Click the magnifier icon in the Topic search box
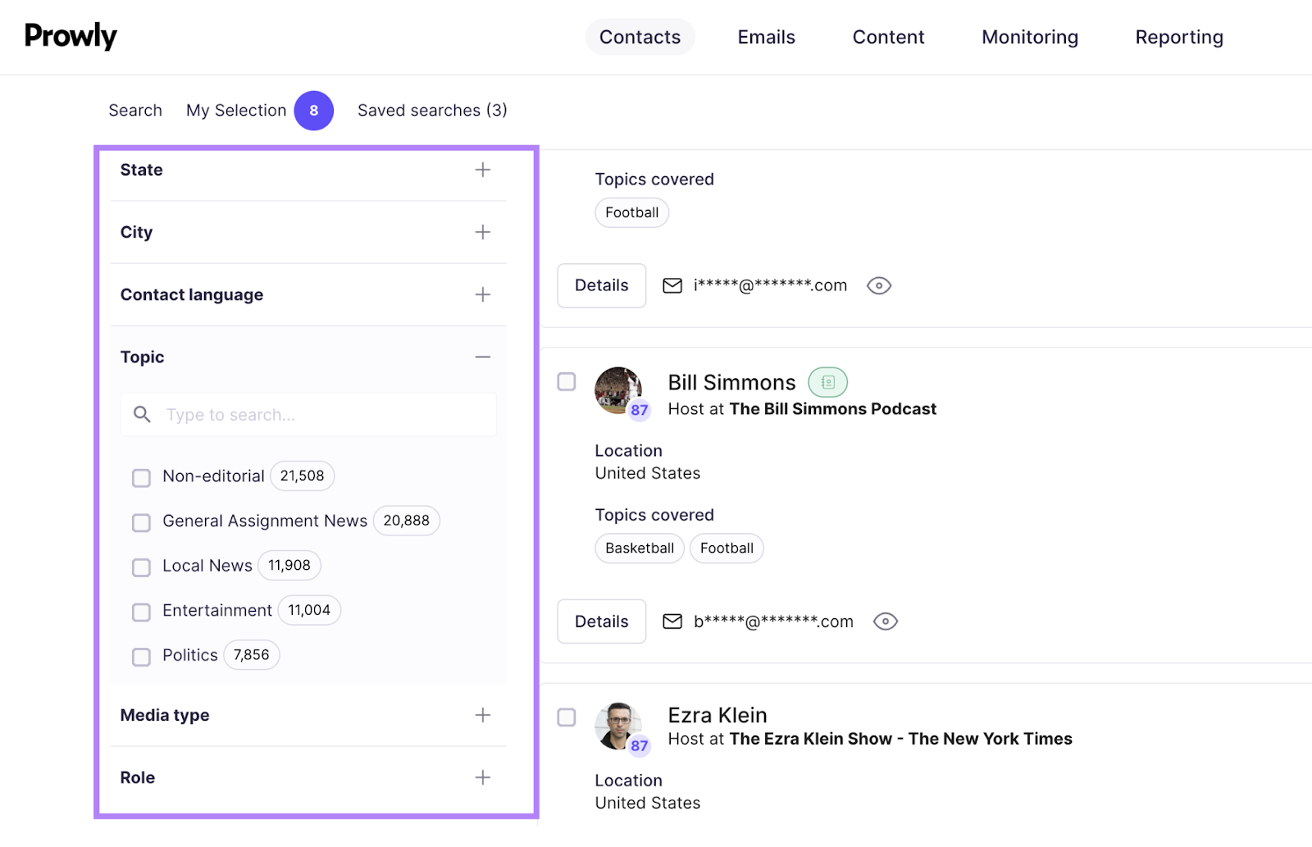The width and height of the screenshot is (1312, 847). click(x=142, y=414)
